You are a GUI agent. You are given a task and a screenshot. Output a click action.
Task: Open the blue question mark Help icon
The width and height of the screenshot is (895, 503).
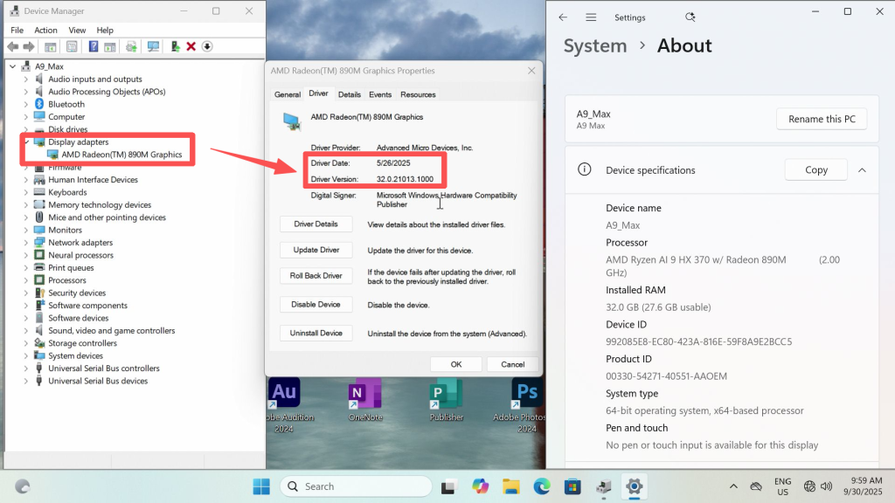(x=94, y=46)
